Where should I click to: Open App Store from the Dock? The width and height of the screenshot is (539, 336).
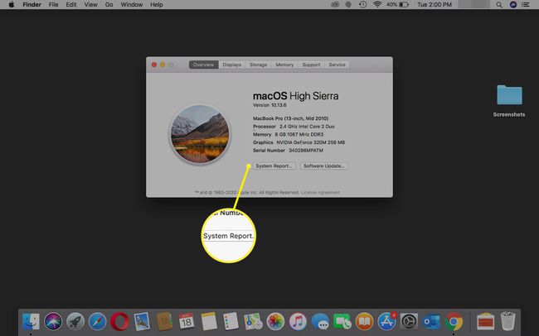coord(386,322)
